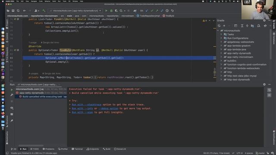This screenshot has width=276, height=155.
Task: Expand apigateway-websockets Gradle module
Action: 221,42
